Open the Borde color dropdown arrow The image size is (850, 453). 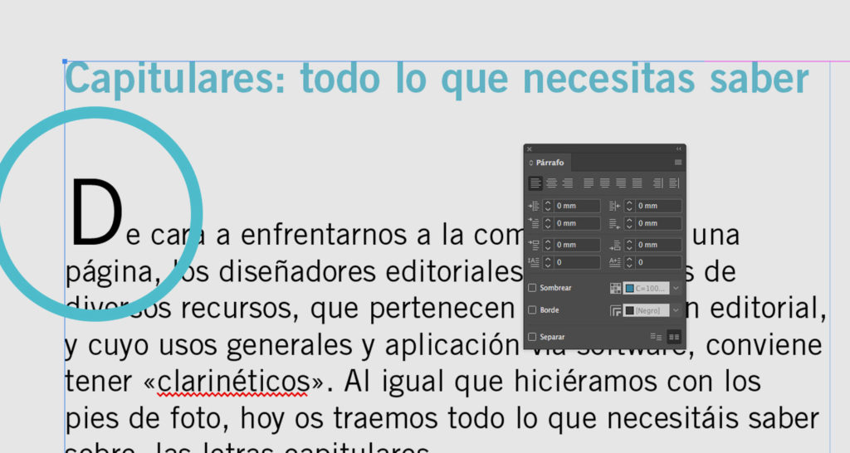pyautogui.click(x=676, y=310)
